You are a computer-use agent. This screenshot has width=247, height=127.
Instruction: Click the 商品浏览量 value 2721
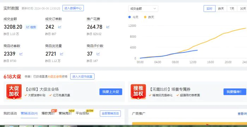click(x=51, y=54)
